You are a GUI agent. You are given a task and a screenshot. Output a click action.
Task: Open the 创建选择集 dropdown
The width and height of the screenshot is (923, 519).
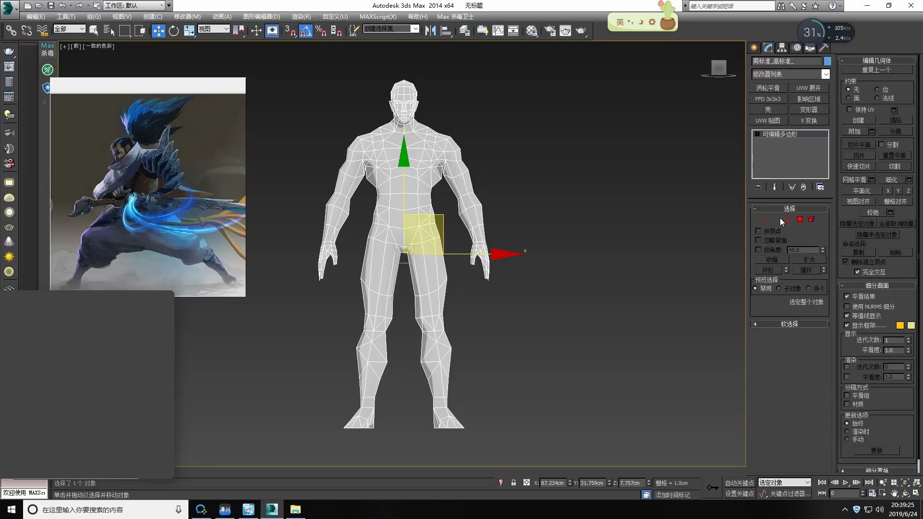click(415, 29)
